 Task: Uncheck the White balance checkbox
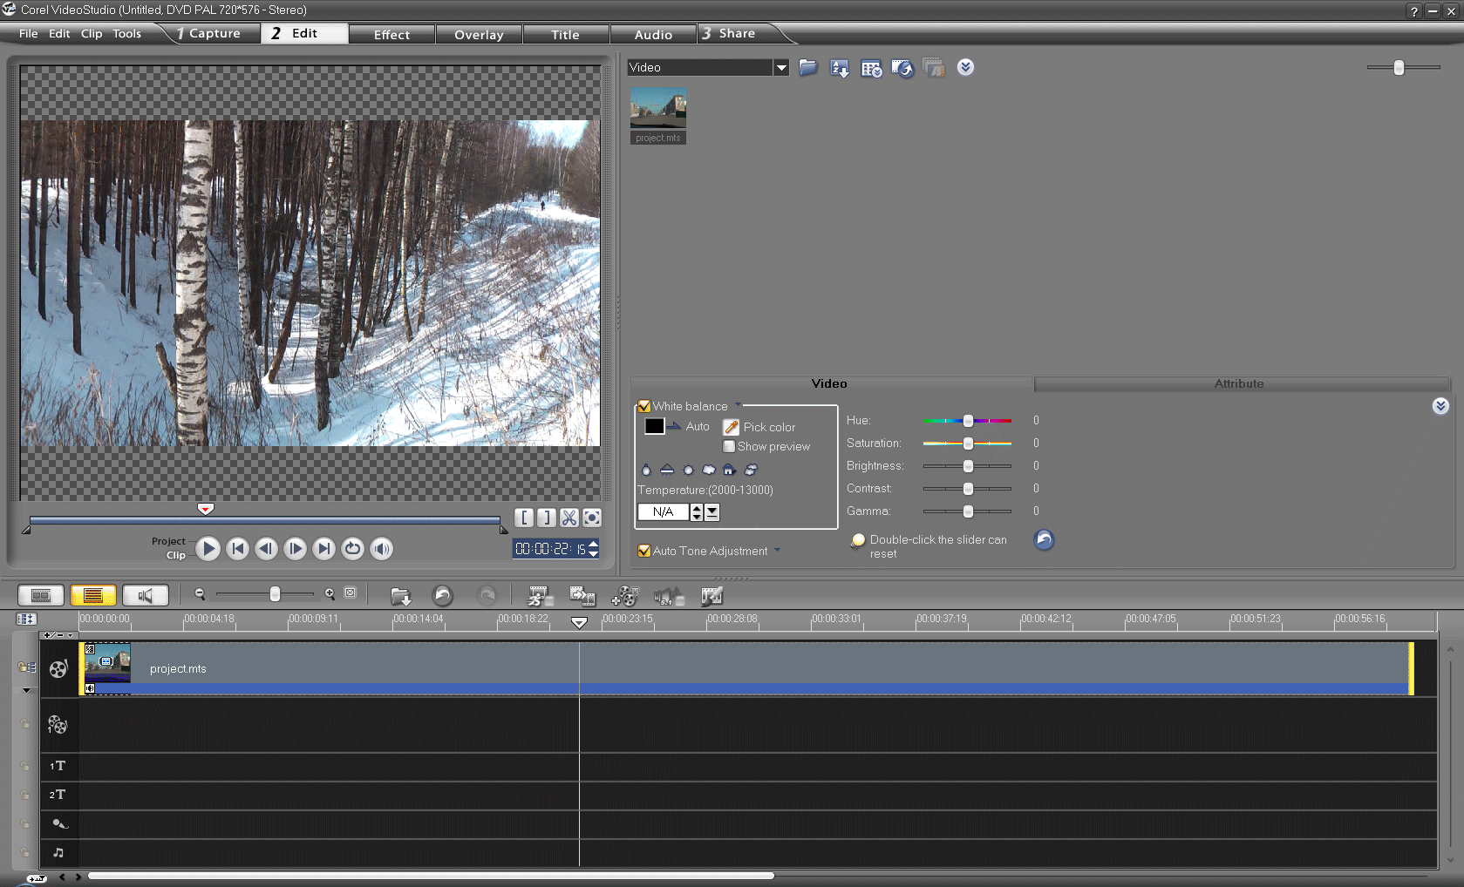click(644, 406)
